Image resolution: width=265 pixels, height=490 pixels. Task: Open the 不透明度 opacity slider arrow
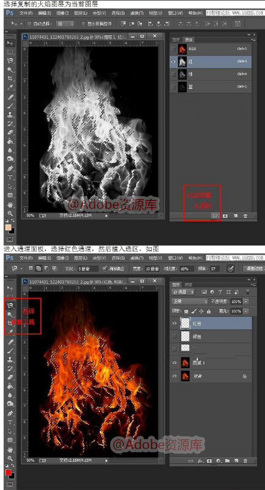click(246, 302)
